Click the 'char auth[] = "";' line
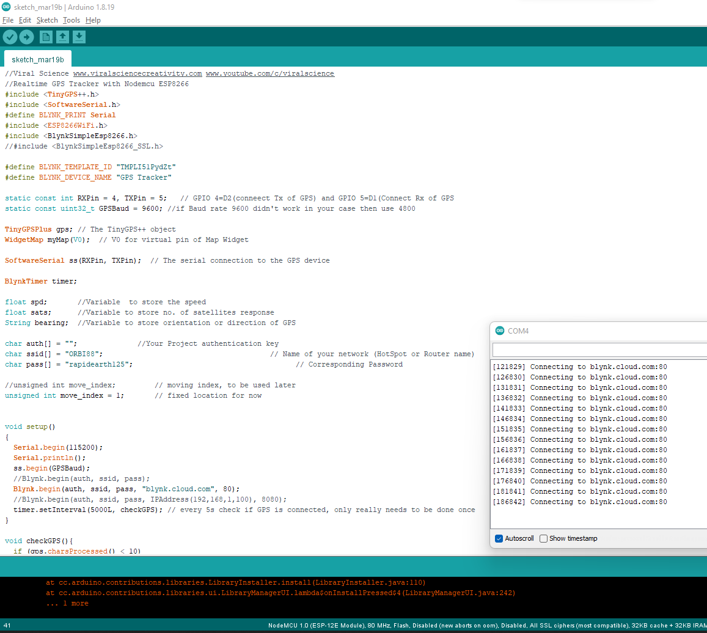Screen dimensions: 707x633 (x=142, y=343)
